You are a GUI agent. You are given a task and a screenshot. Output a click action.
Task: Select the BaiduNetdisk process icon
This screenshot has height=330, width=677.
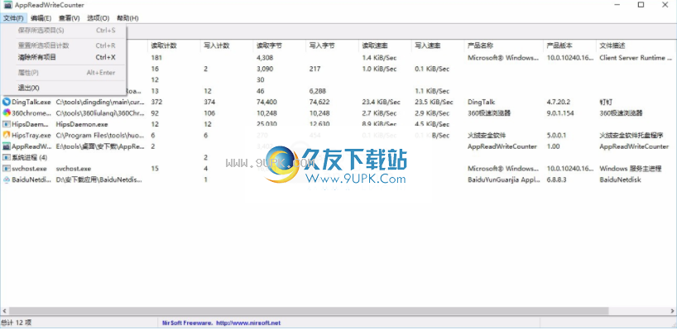coord(6,179)
